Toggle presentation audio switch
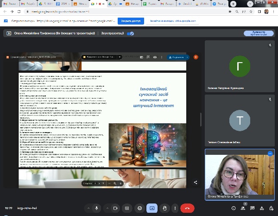 tap(131, 33)
